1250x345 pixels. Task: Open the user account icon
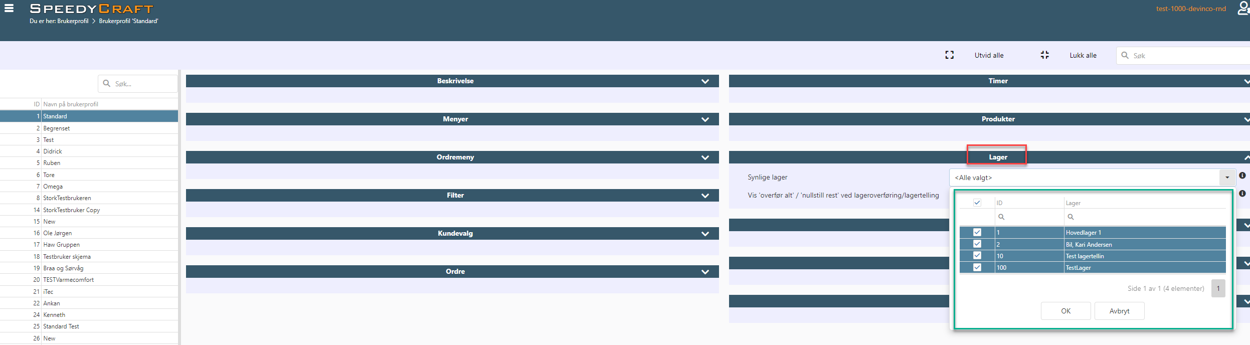[x=1243, y=9]
